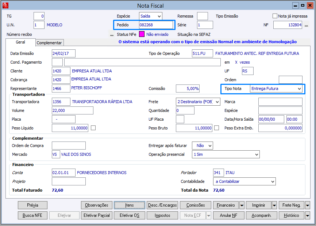Expand the arrow next to Nota ECF button
316x226 pixels.
coord(209,215)
